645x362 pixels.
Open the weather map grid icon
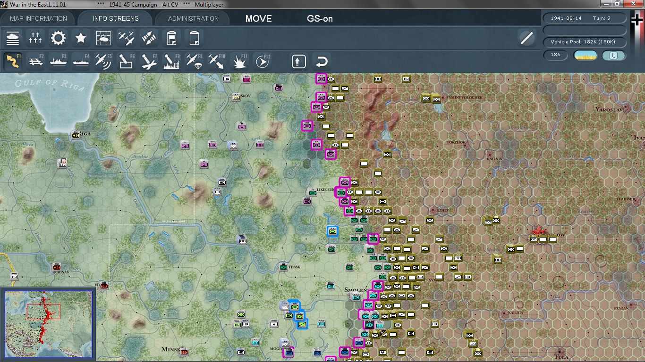coord(103,38)
